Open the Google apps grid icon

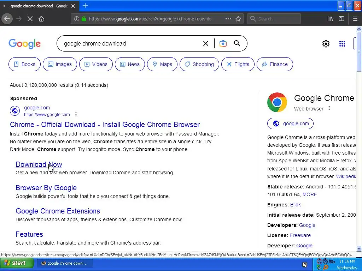click(342, 43)
